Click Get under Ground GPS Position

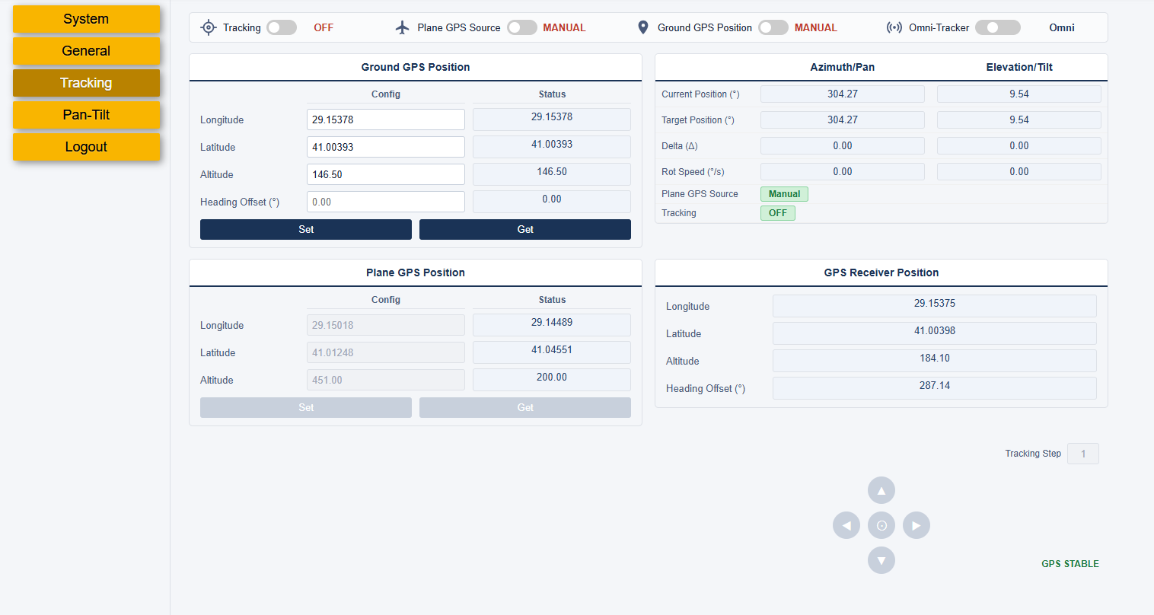point(525,229)
